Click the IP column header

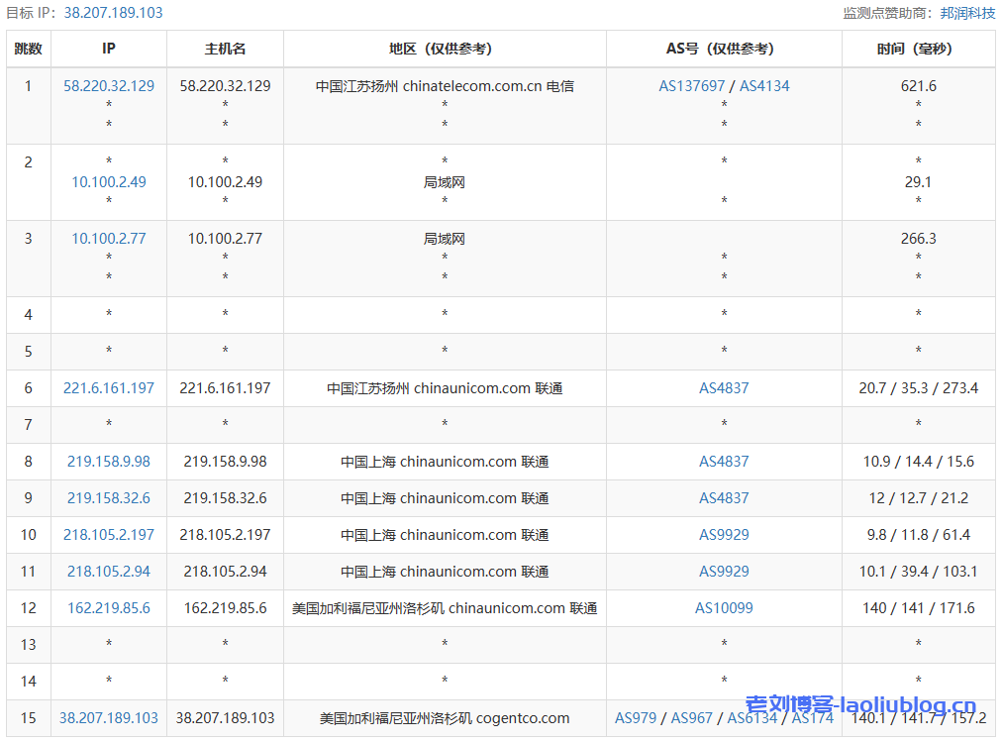109,49
